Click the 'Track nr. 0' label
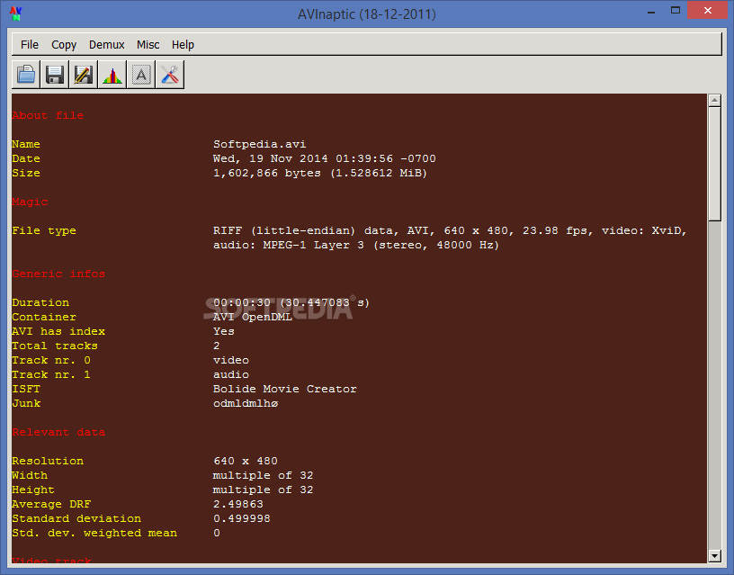 tap(51, 361)
